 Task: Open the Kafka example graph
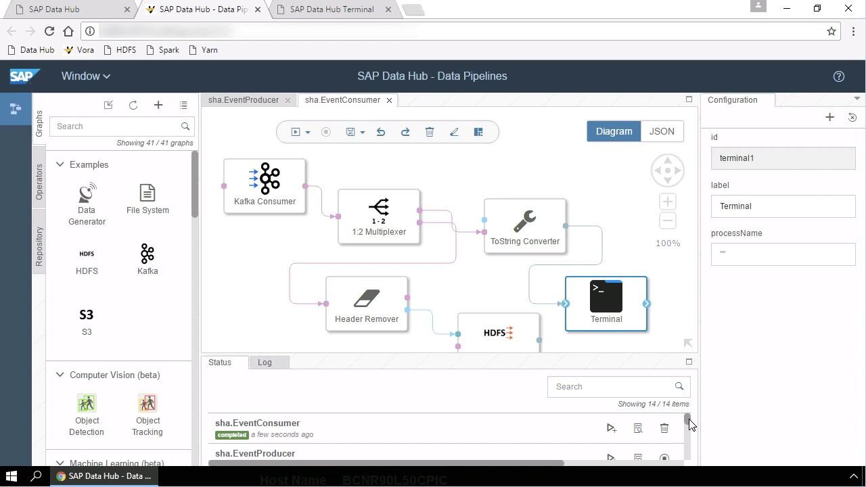pos(147,260)
